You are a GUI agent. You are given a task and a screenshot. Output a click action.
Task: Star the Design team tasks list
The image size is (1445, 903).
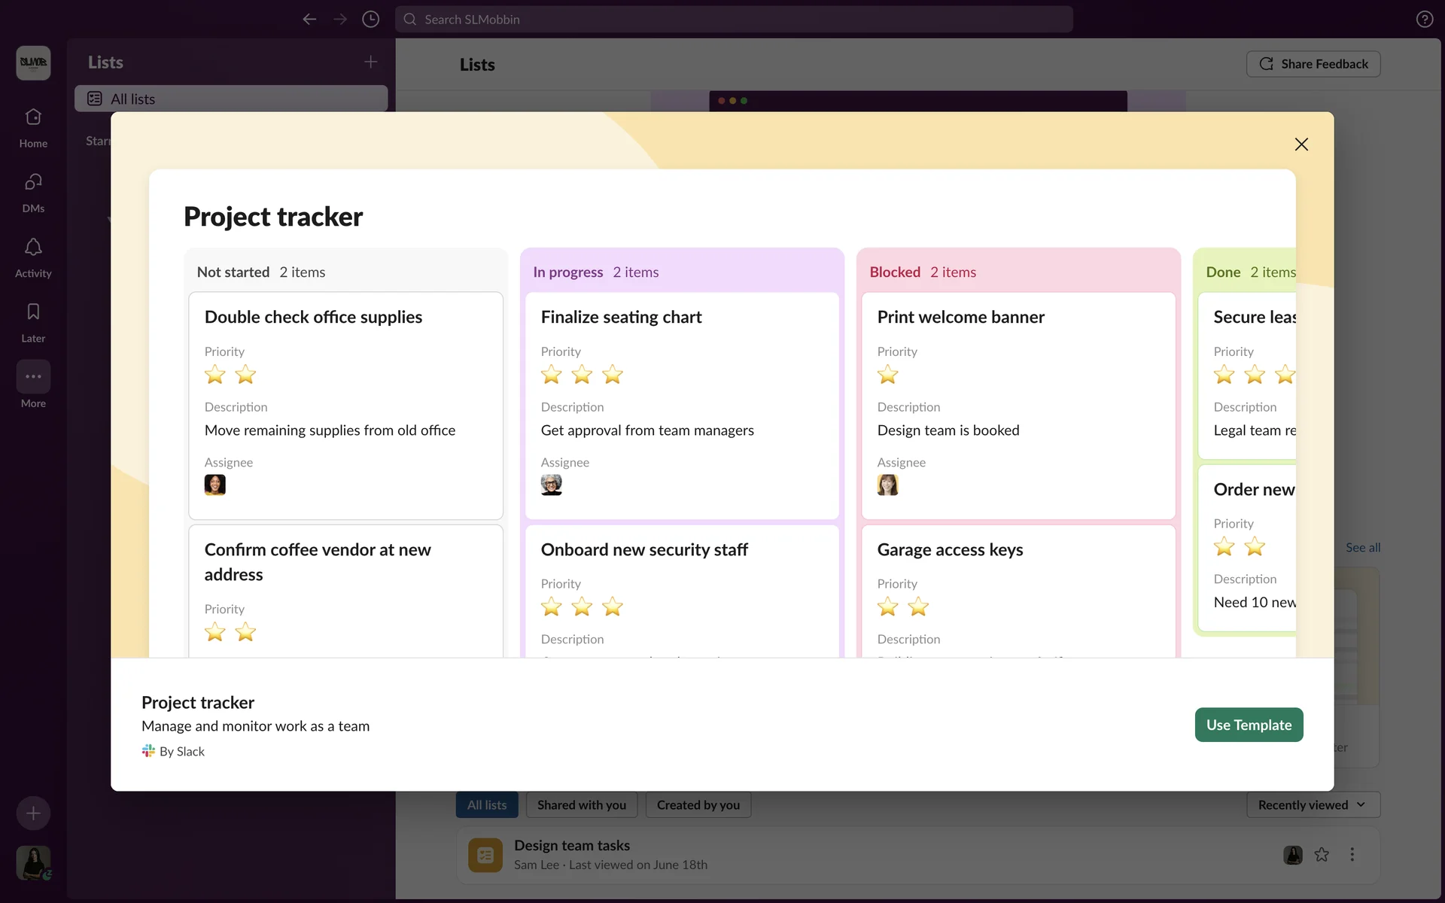click(1322, 855)
